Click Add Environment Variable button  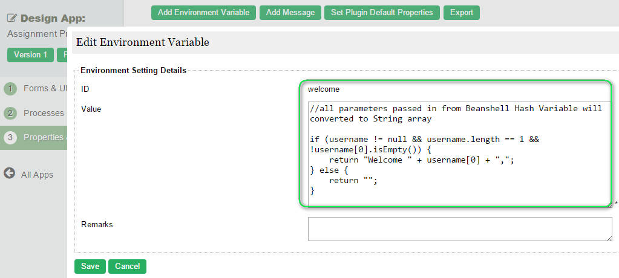(203, 13)
